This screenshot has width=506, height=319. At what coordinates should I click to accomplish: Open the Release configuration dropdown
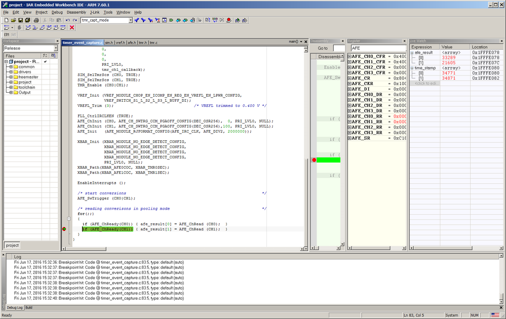(x=56, y=49)
